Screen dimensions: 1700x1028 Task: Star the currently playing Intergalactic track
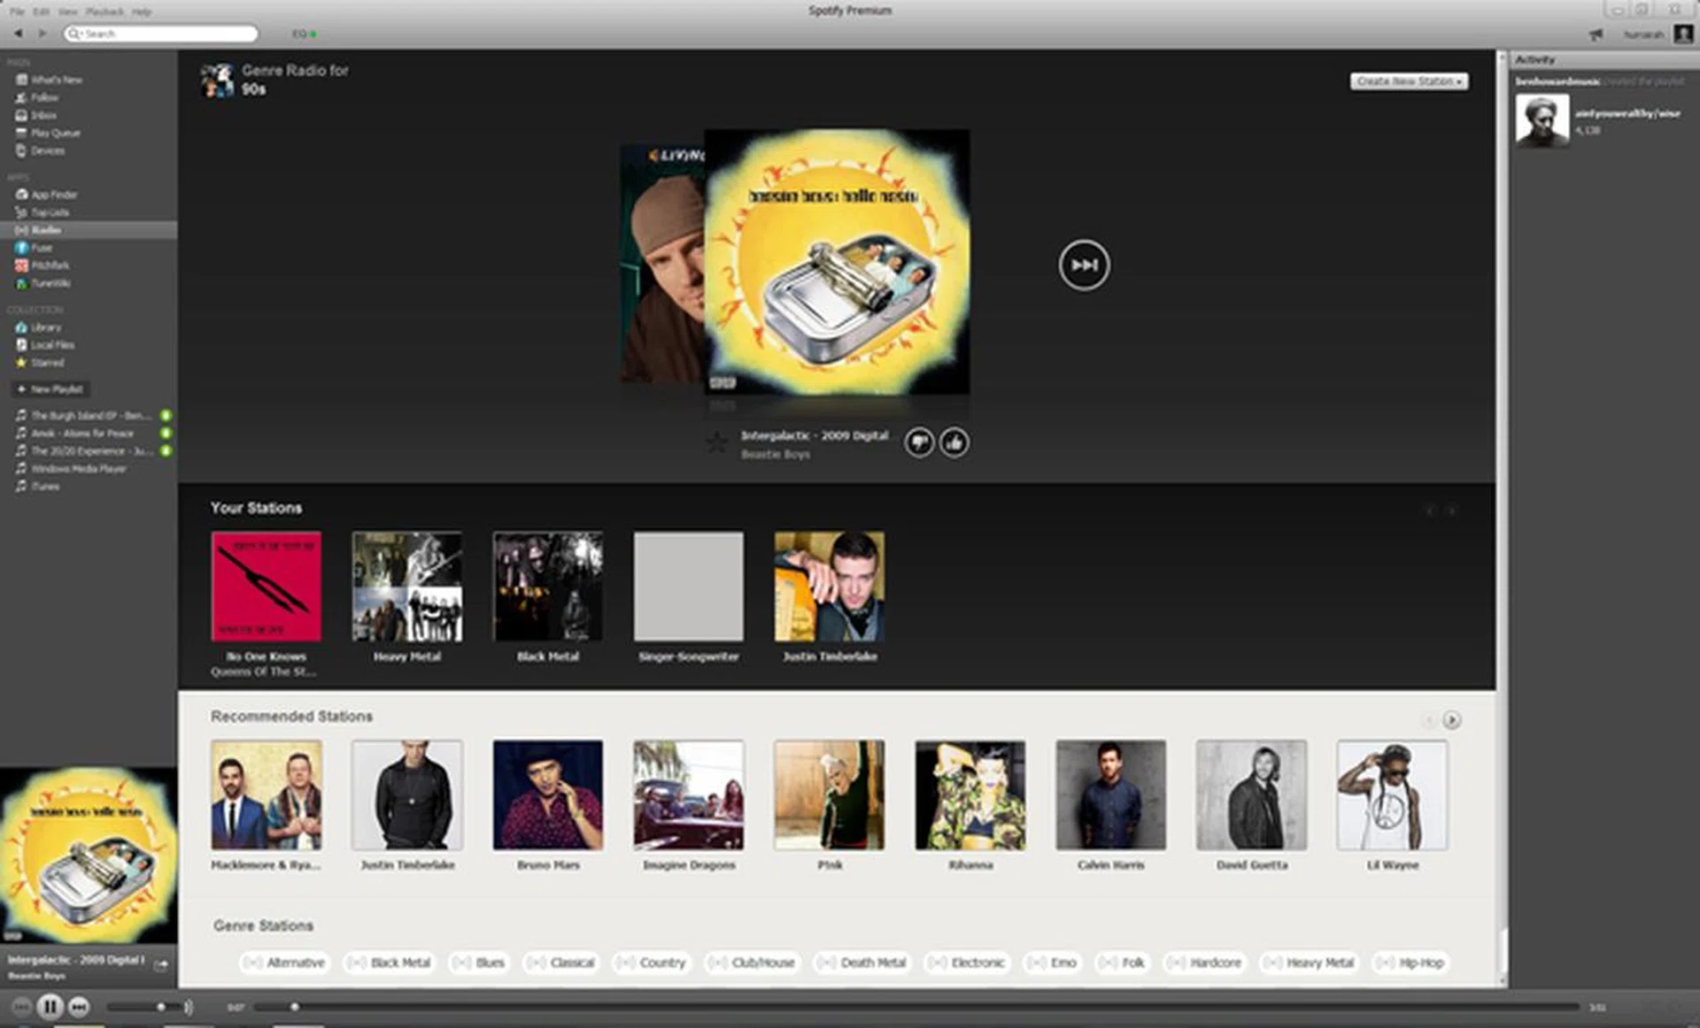point(716,443)
